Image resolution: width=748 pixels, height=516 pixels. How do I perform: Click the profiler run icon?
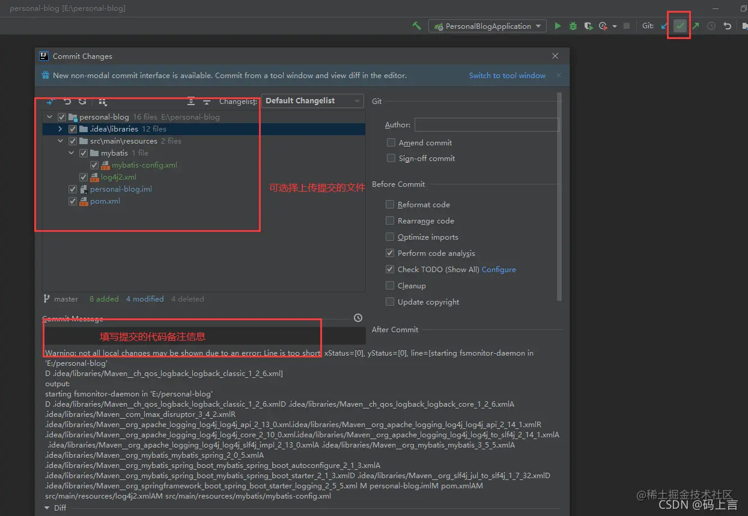(603, 26)
